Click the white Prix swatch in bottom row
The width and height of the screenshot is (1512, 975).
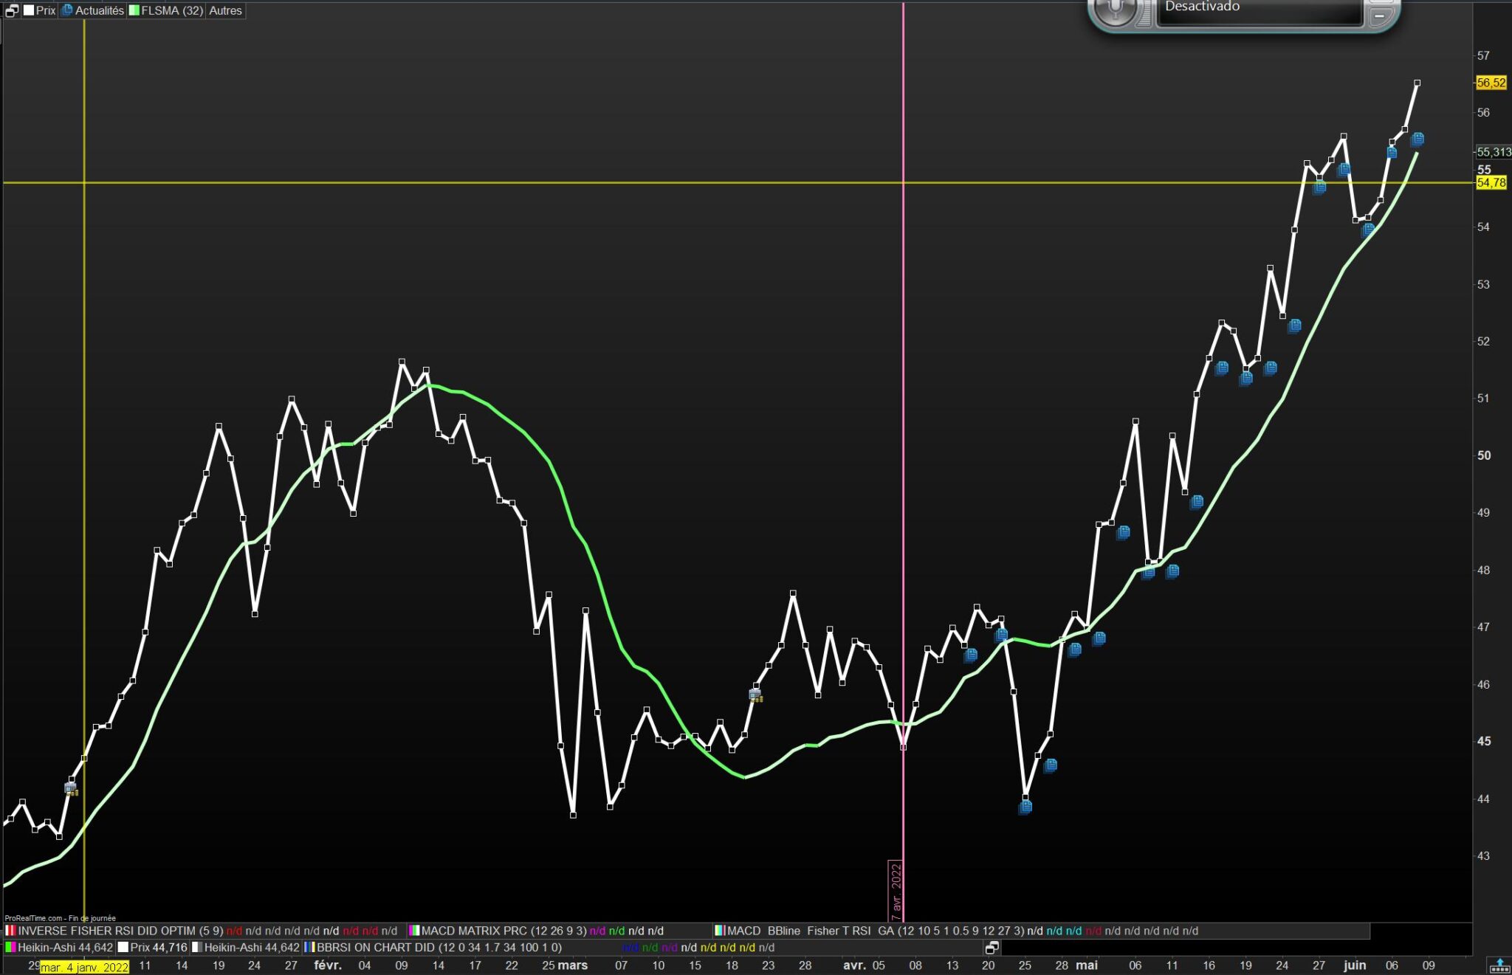(x=123, y=947)
